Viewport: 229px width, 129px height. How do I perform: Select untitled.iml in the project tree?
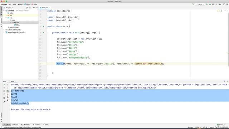13,27
